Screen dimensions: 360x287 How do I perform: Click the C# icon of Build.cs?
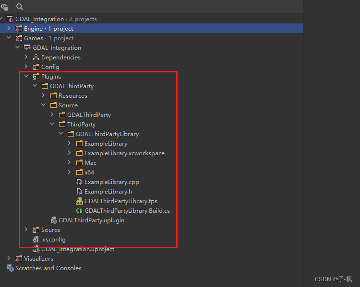point(79,211)
